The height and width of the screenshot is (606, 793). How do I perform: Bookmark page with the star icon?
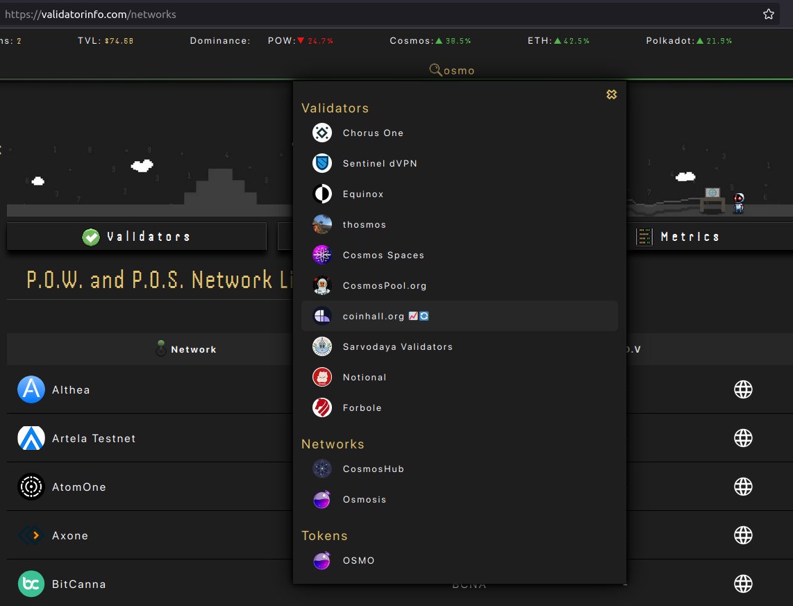click(769, 14)
